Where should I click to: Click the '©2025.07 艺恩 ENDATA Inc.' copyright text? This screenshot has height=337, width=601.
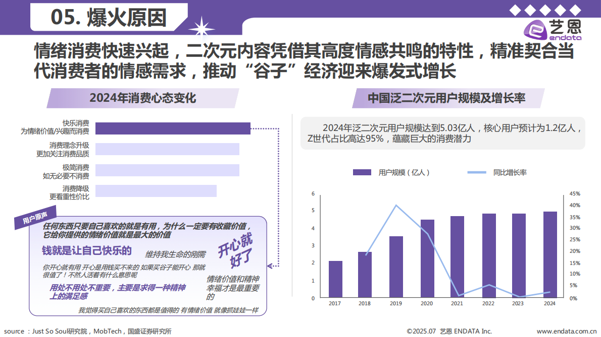click(x=449, y=331)
